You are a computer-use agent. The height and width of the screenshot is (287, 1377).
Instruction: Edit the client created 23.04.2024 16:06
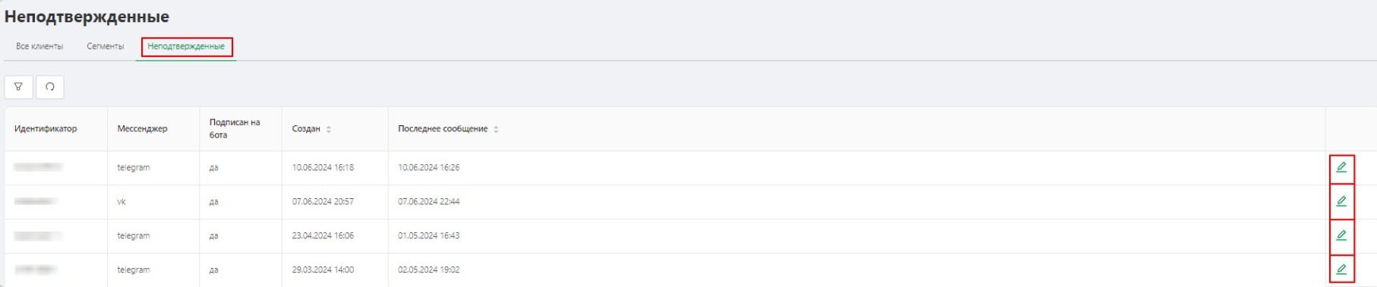(x=1341, y=236)
